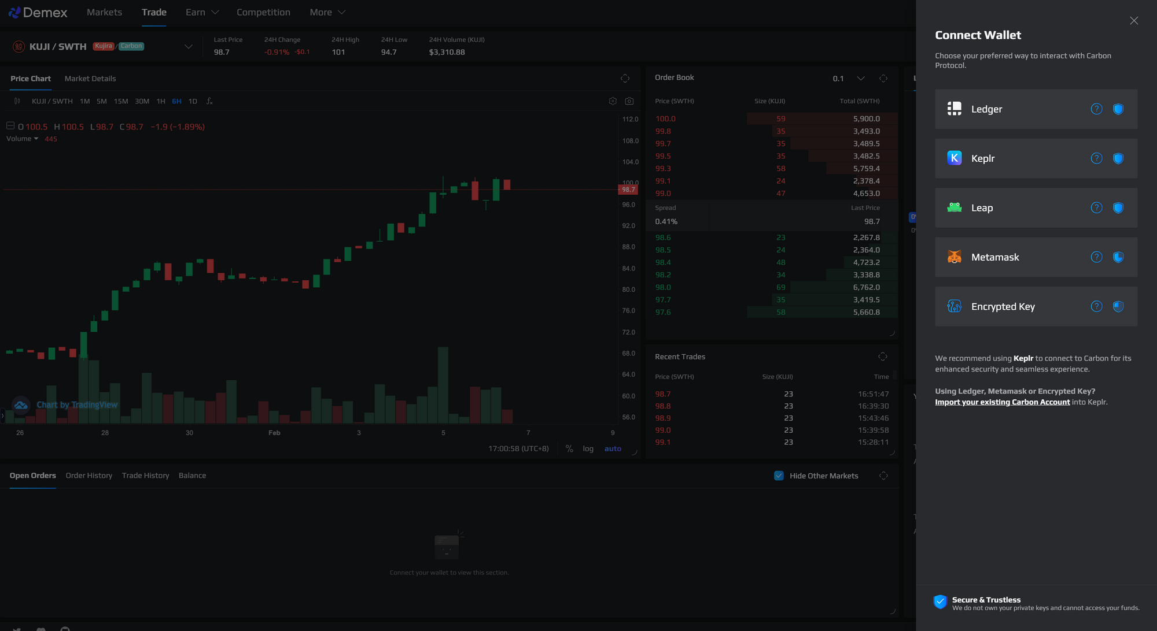The height and width of the screenshot is (631, 1157).
Task: Switch to the Open Orders tab
Action: tap(33, 476)
